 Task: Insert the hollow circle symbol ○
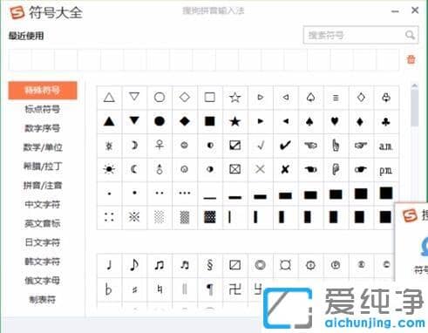pyautogui.click(x=160, y=97)
